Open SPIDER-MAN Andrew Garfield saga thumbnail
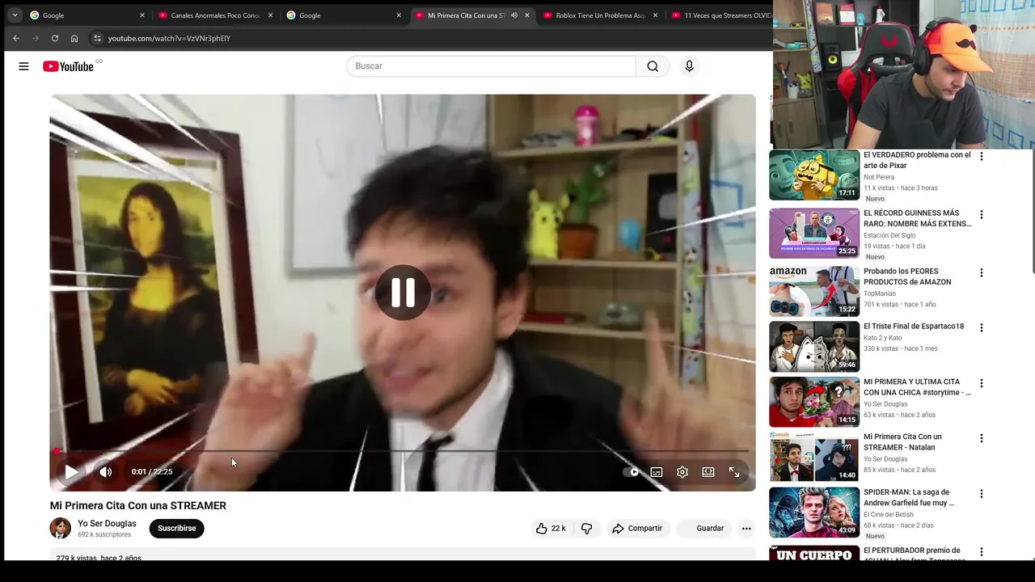1035x582 pixels. click(814, 512)
